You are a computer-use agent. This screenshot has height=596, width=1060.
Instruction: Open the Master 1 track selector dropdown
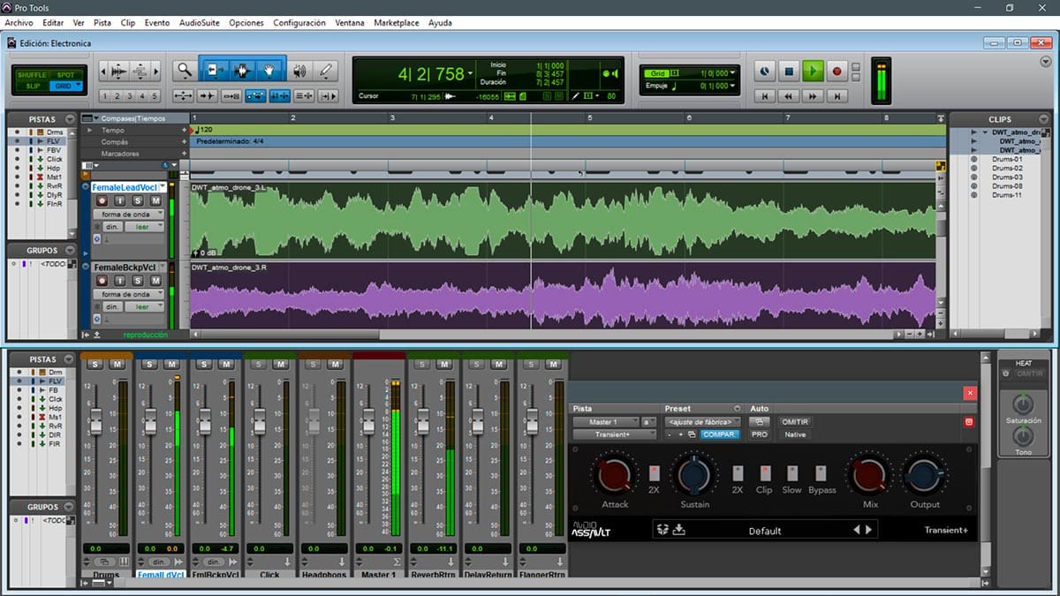[x=606, y=422]
